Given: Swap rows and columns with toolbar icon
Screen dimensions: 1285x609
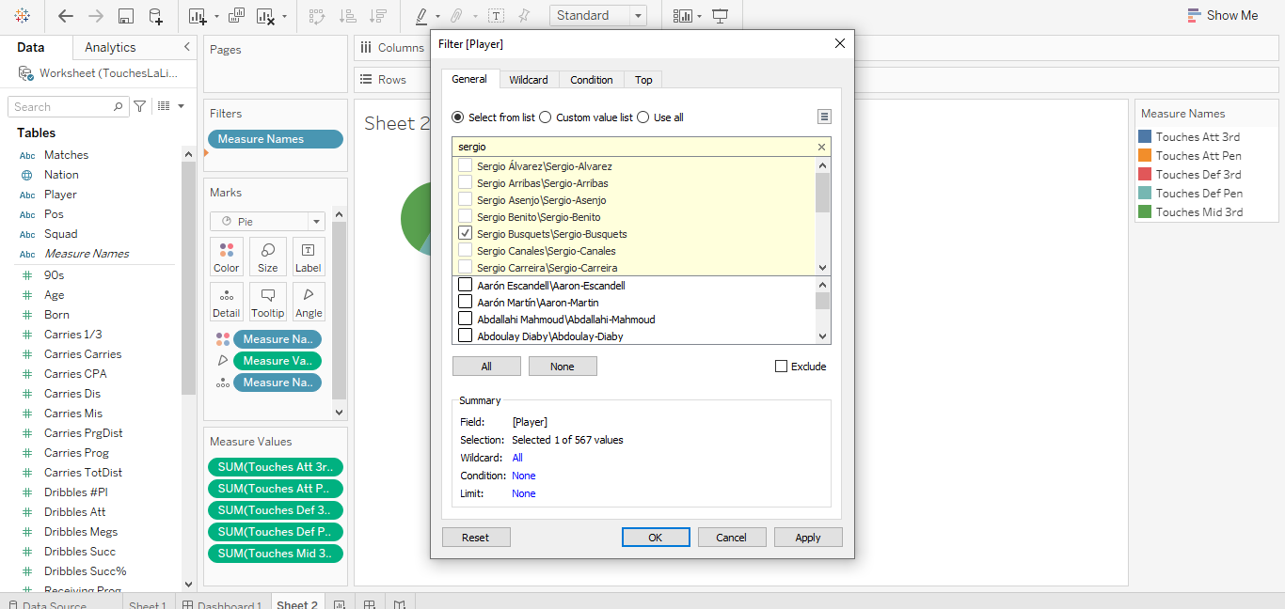Looking at the screenshot, I should pos(317,15).
